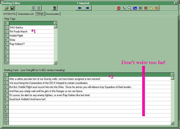Move item down with the down-arrow page icon
Viewport: 180px width, 129px height.
(x=39, y=8)
